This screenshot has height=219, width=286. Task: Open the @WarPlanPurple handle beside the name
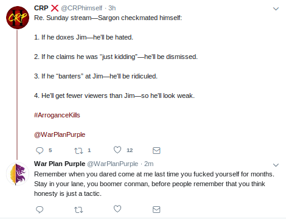113,164
